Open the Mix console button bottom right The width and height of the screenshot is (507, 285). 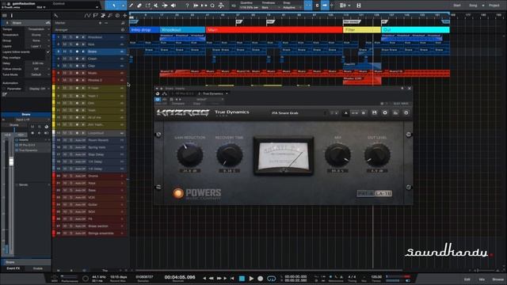click(x=482, y=279)
